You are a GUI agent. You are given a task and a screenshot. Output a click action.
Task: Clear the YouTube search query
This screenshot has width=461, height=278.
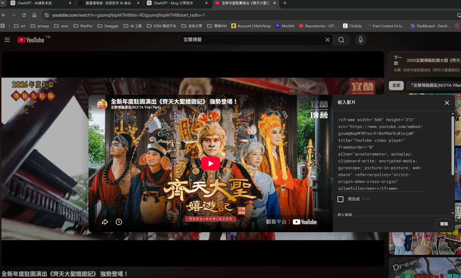coord(328,40)
